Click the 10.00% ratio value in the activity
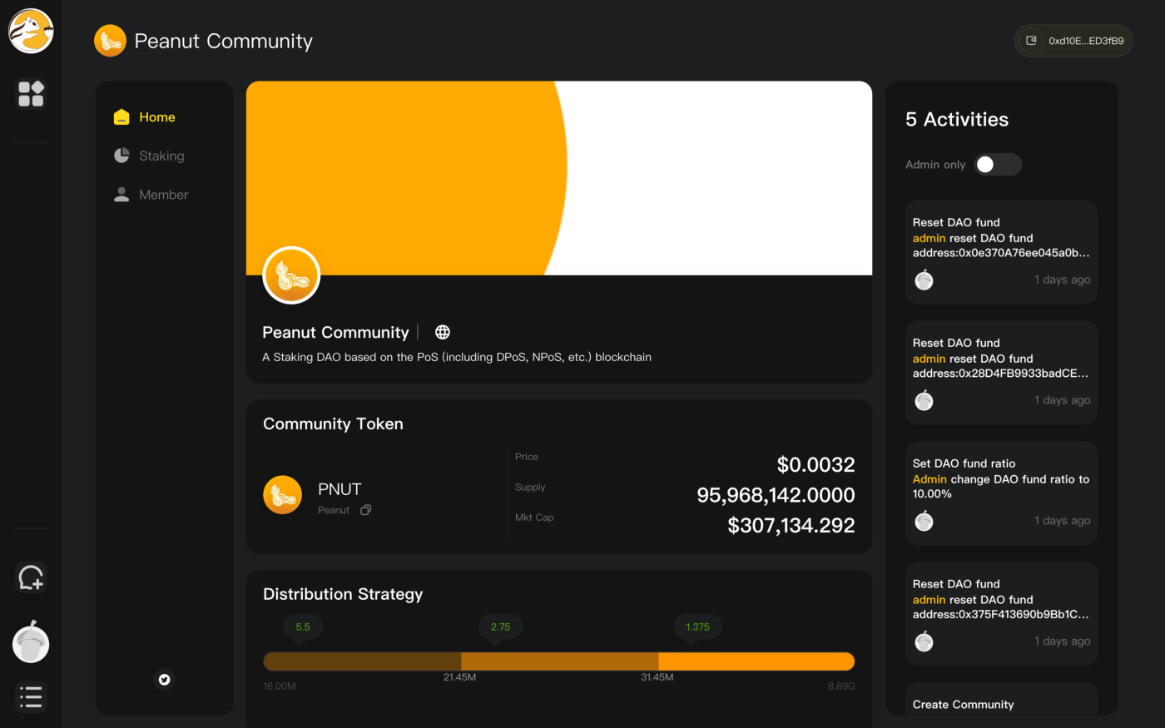This screenshot has height=728, width=1165. pos(932,494)
